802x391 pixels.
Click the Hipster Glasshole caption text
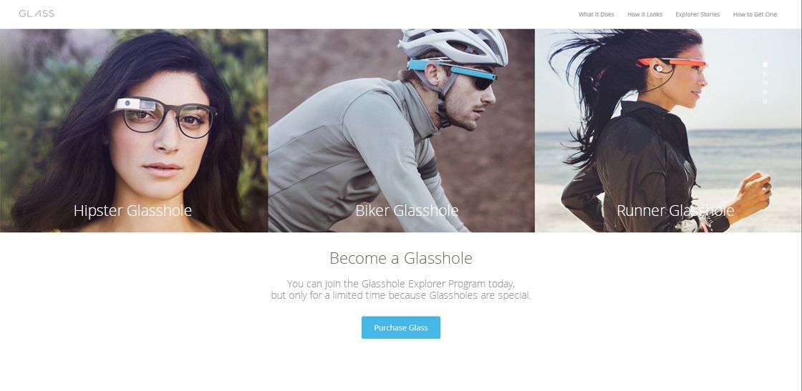[133, 210]
